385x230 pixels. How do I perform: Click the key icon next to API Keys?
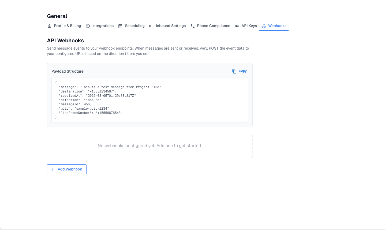(237, 26)
